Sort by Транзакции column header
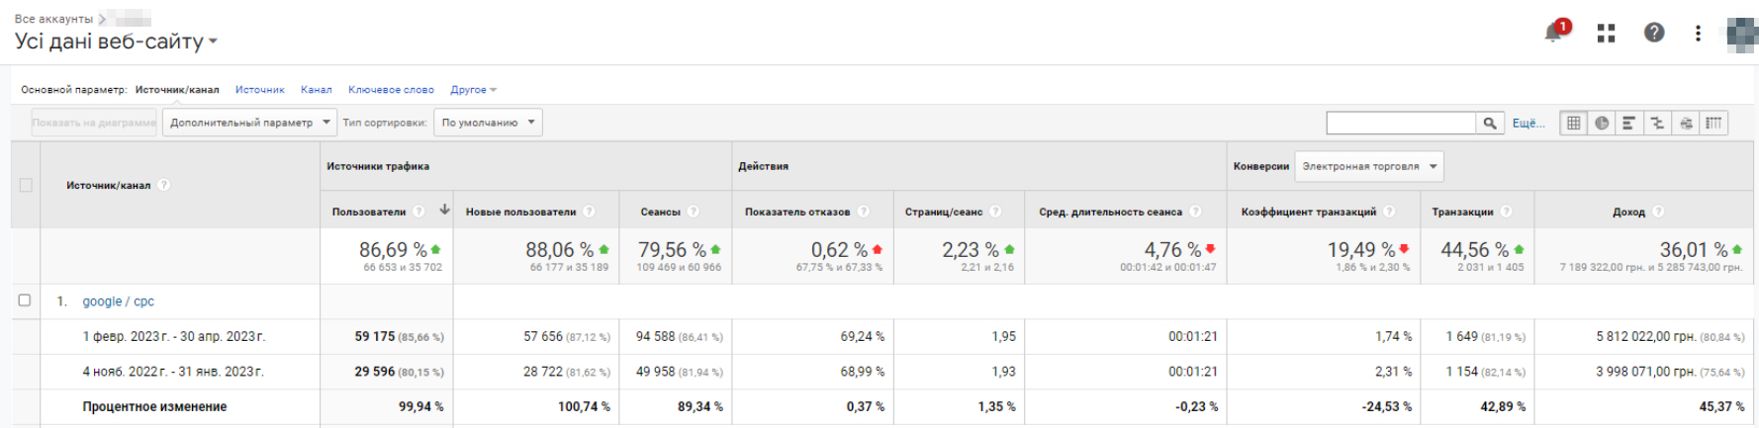This screenshot has width=1759, height=428. coord(1462,212)
